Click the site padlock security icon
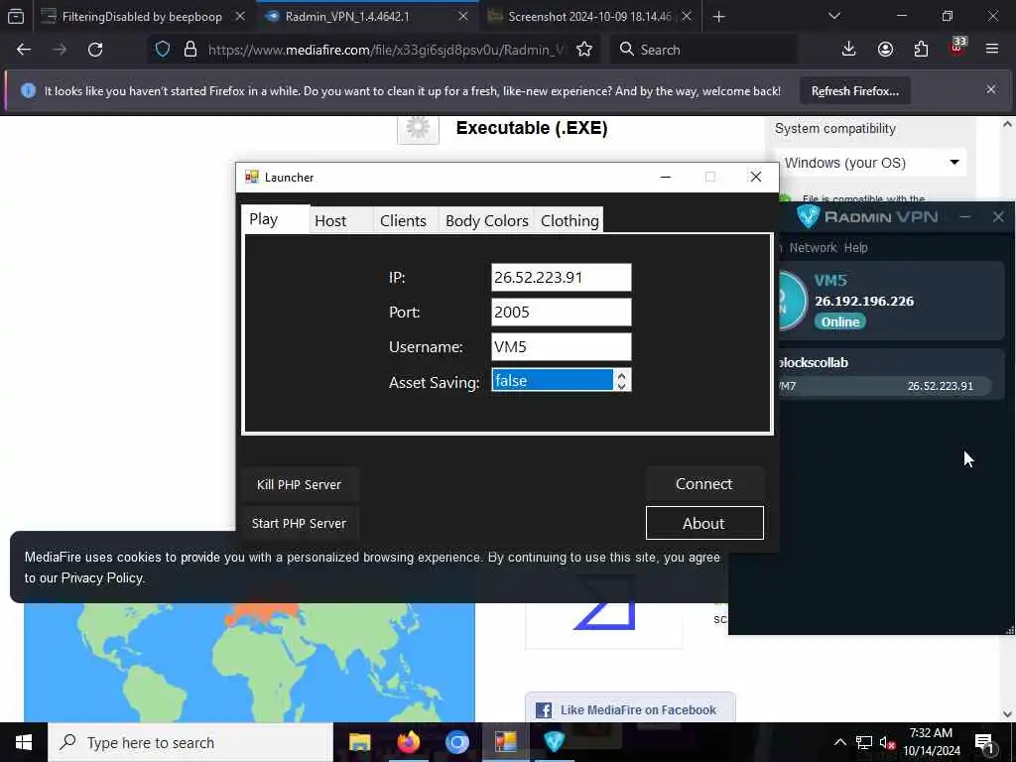The image size is (1016, 762). [190, 50]
